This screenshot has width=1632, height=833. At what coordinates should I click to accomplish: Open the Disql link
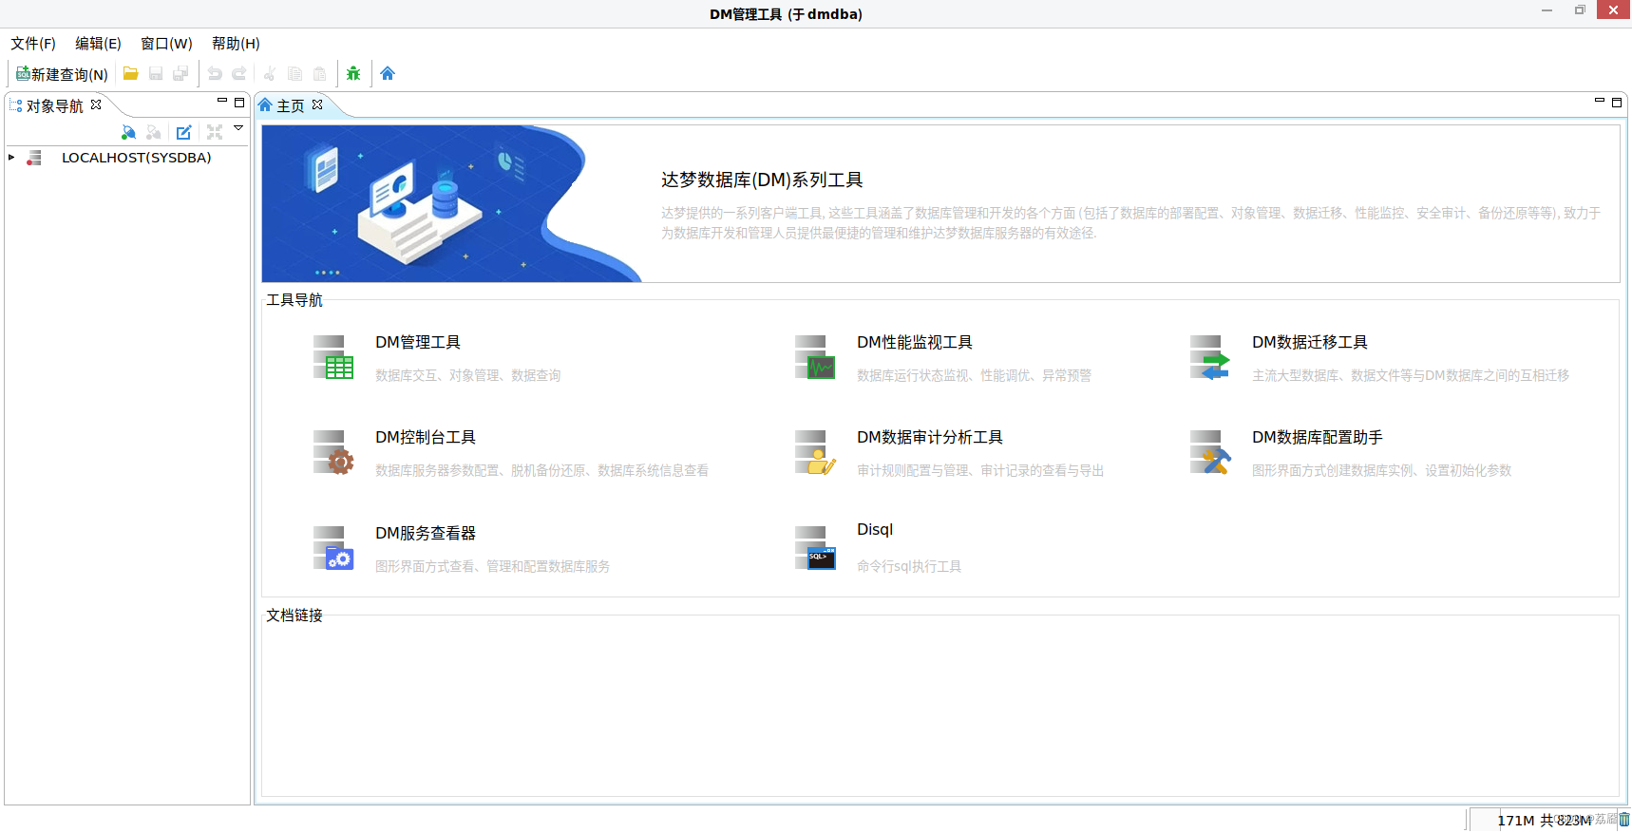point(875,529)
